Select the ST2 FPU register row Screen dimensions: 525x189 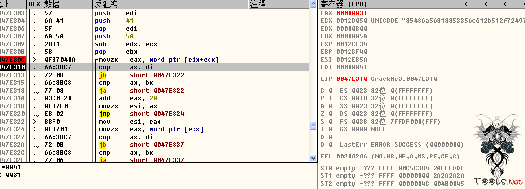392,183
